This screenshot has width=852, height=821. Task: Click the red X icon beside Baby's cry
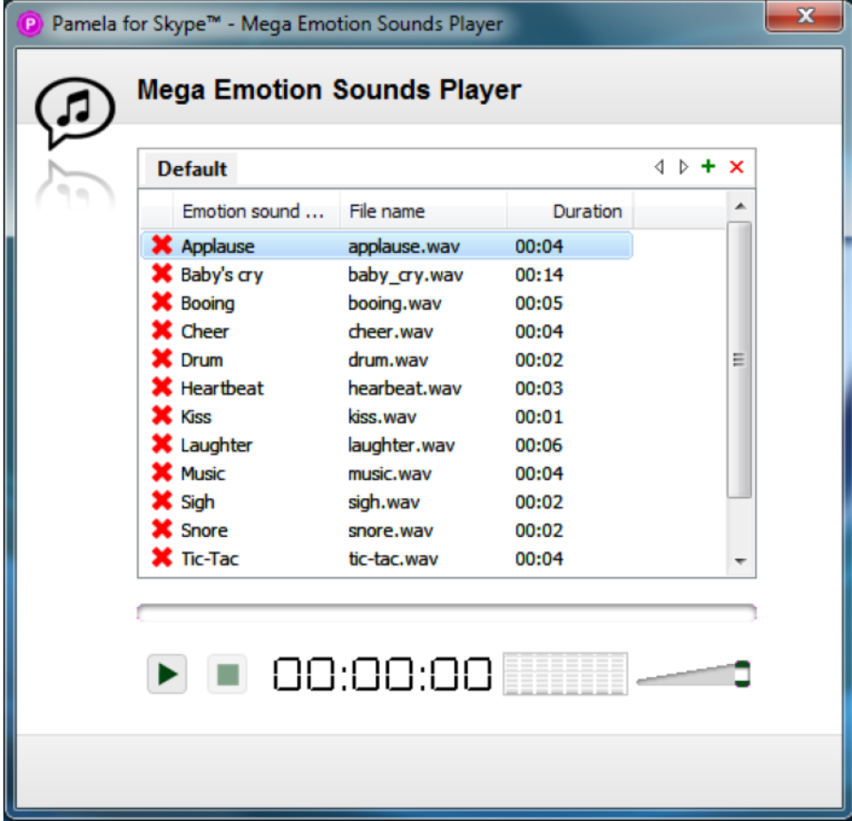[x=162, y=273]
